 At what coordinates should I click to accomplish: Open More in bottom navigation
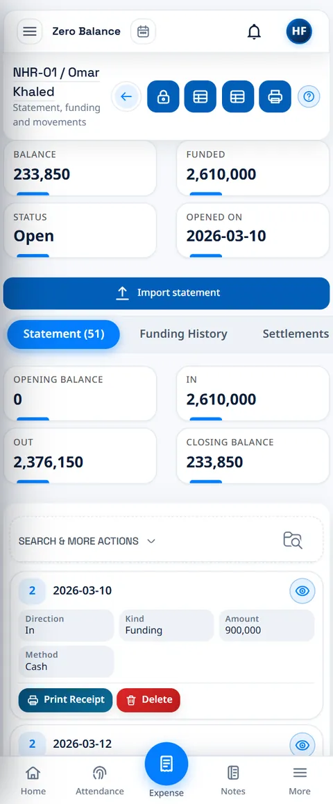pyautogui.click(x=300, y=780)
